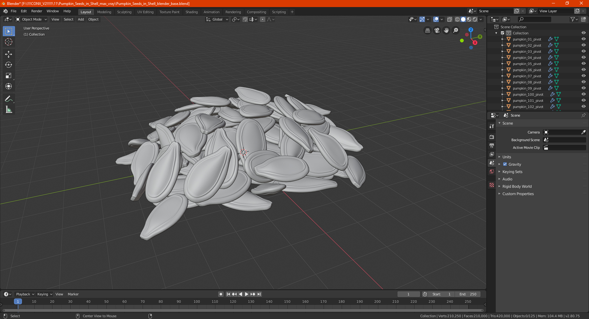Viewport: 589px width, 319px height.
Task: Toggle the snapping magnet button
Action: click(245, 19)
